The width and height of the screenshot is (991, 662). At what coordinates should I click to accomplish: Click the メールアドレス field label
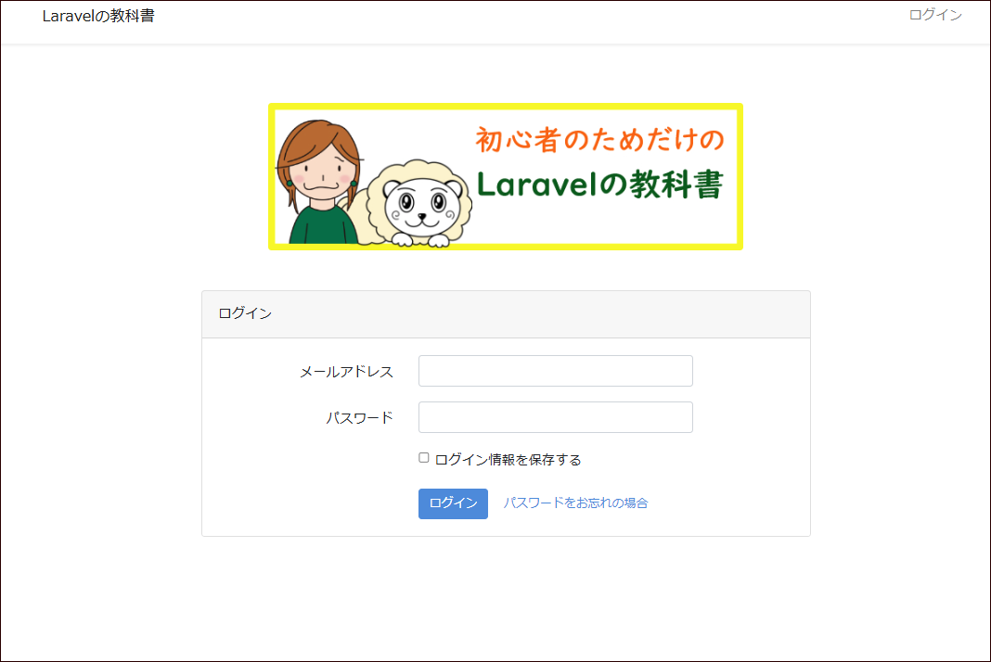346,372
